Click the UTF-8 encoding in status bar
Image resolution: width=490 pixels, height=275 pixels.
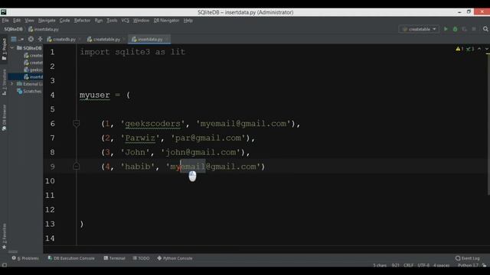click(423, 265)
